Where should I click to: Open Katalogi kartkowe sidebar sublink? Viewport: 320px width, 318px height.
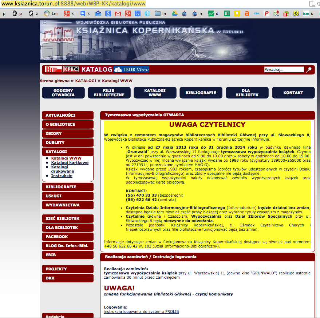tap(70, 162)
